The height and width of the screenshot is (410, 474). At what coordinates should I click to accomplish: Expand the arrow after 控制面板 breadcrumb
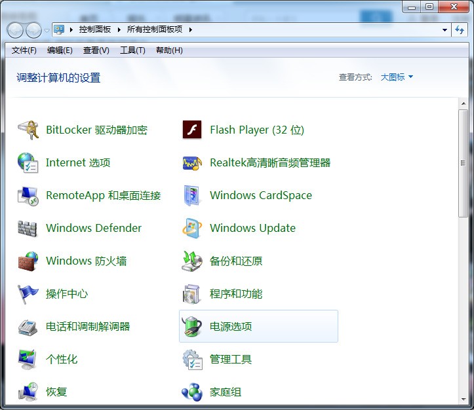119,29
